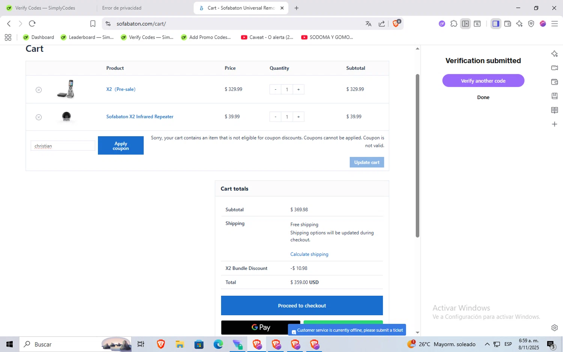
Task: Decrease Infrared Repeater quantity
Action: tap(275, 117)
